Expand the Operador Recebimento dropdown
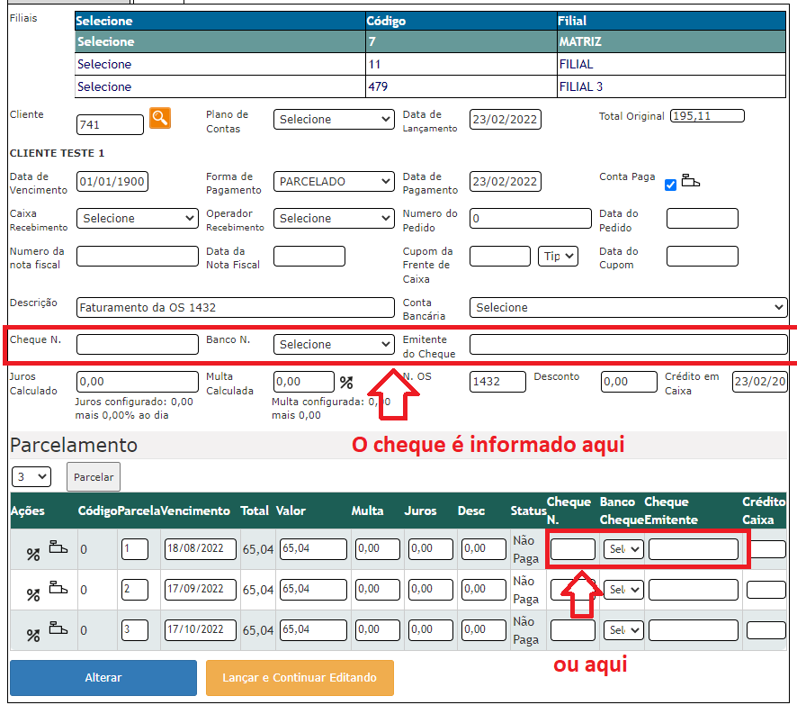Viewport: 797px width, 705px height. (334, 218)
